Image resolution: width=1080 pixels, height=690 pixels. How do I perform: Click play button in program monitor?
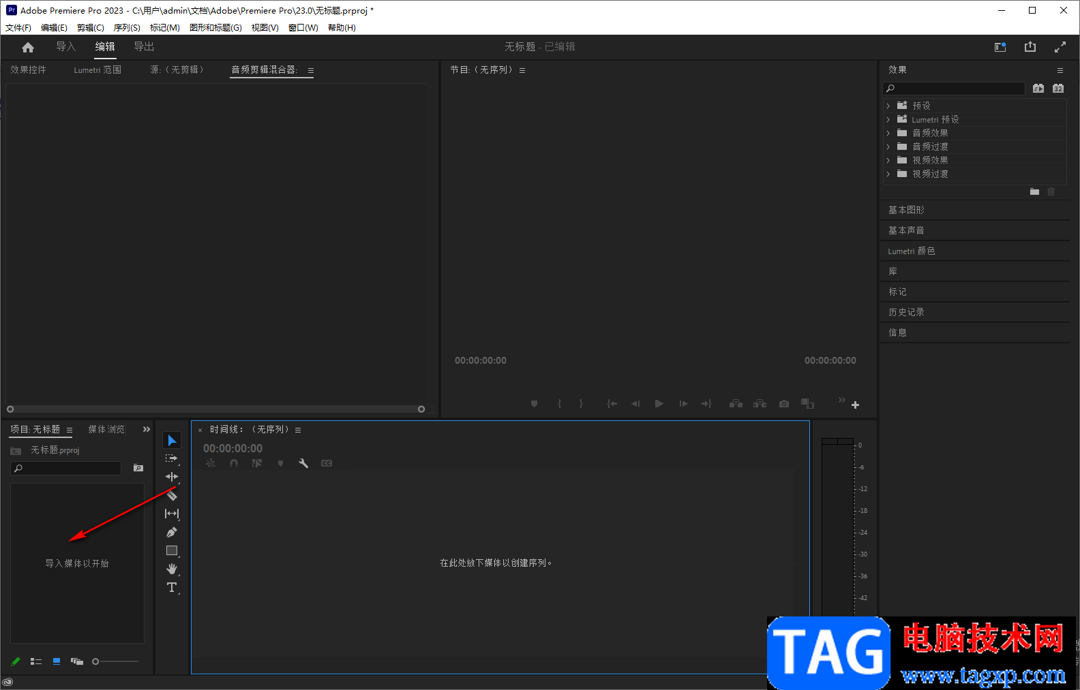tap(659, 404)
